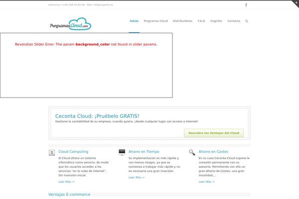
Task: Click the contact info text in top bar
Action: pyautogui.click(x=80, y=5)
